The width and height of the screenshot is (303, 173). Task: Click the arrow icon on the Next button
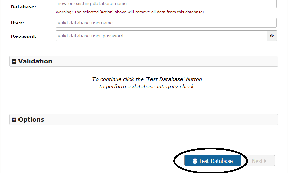(x=265, y=161)
